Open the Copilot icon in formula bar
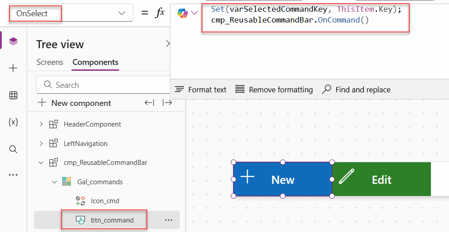449x232 pixels. point(182,13)
